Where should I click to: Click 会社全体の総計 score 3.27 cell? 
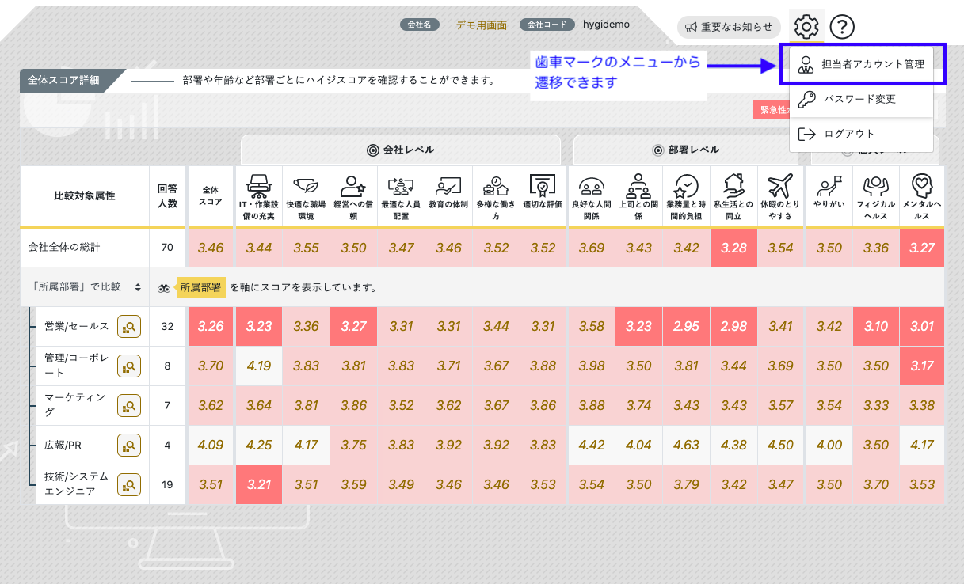point(922,248)
